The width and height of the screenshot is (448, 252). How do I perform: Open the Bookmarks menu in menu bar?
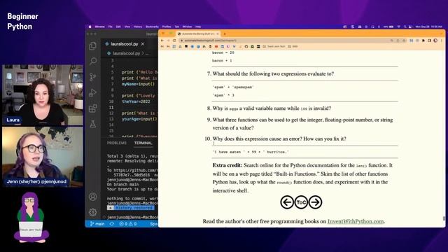(x=152, y=27)
